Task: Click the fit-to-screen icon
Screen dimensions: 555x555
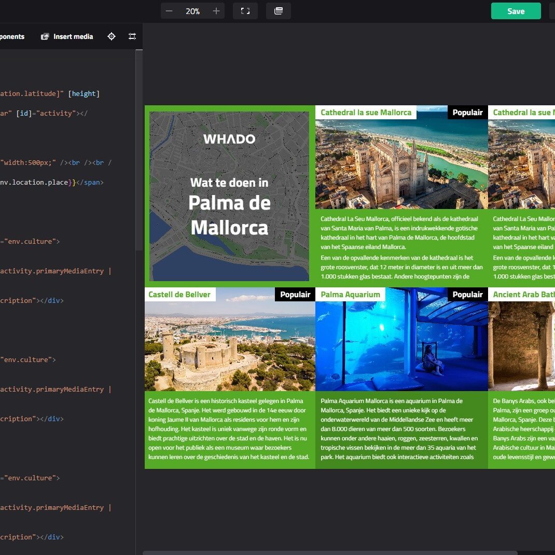Action: pyautogui.click(x=245, y=11)
